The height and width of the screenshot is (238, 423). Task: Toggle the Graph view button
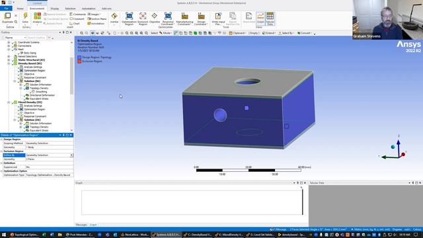260,19
